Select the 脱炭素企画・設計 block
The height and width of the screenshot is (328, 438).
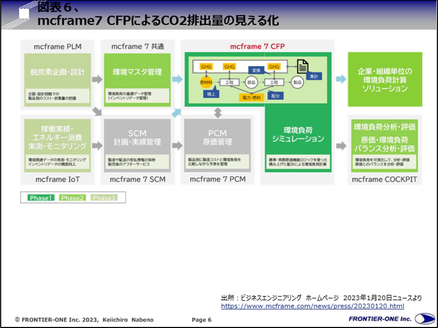pos(58,80)
